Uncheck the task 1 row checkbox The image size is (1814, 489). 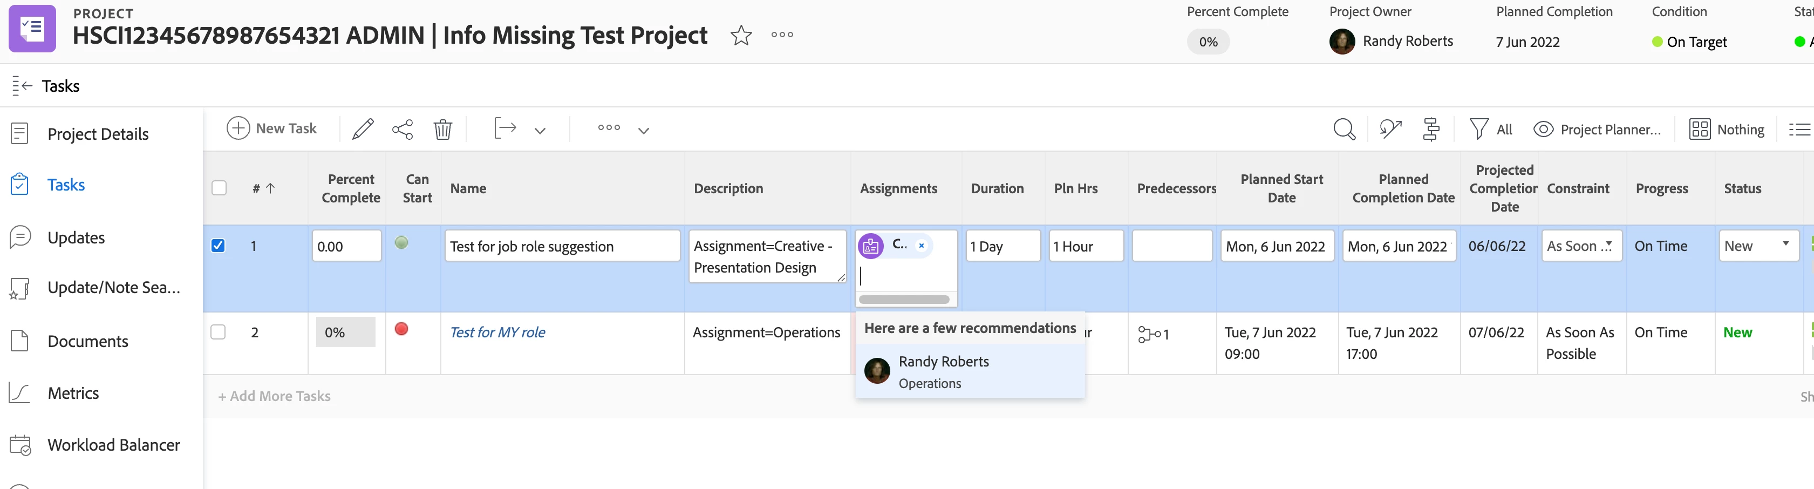point(219,246)
